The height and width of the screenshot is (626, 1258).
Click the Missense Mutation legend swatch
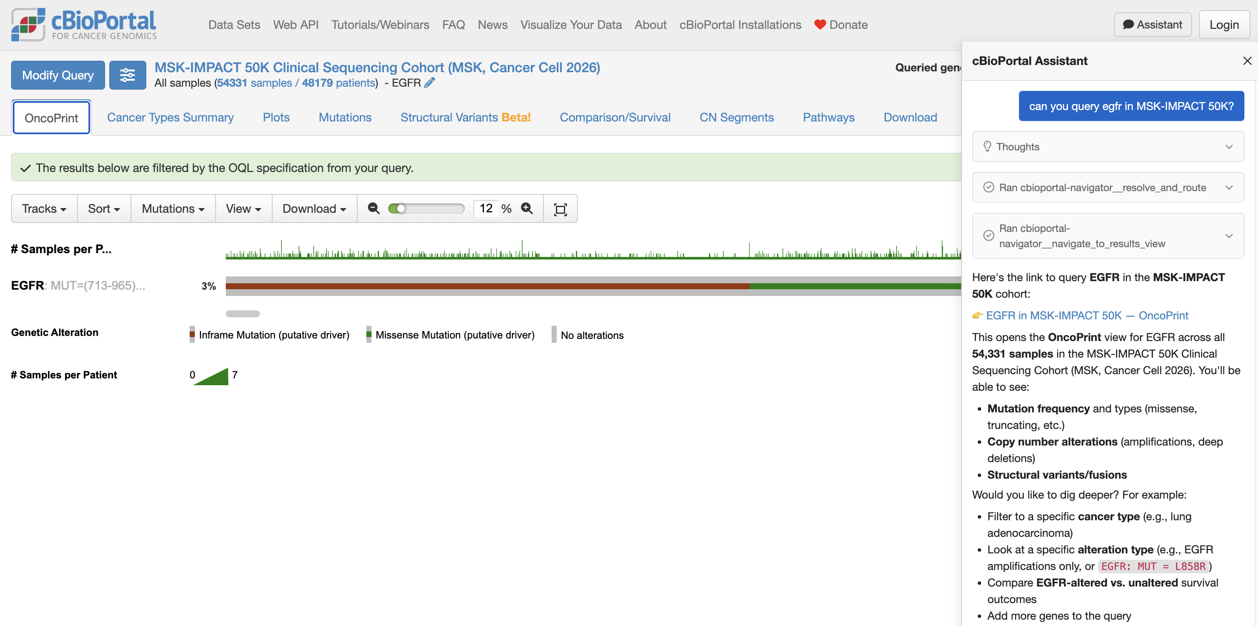(x=369, y=335)
